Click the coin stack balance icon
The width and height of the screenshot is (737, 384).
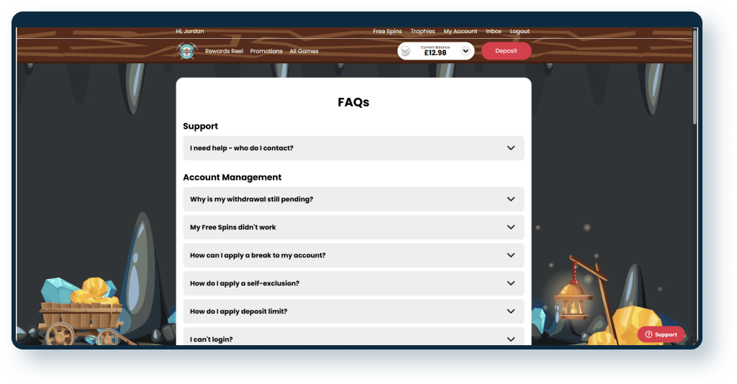pos(406,51)
